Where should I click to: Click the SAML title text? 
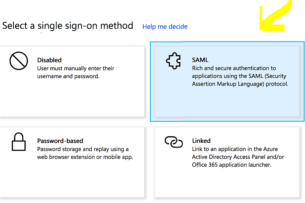coord(200,60)
